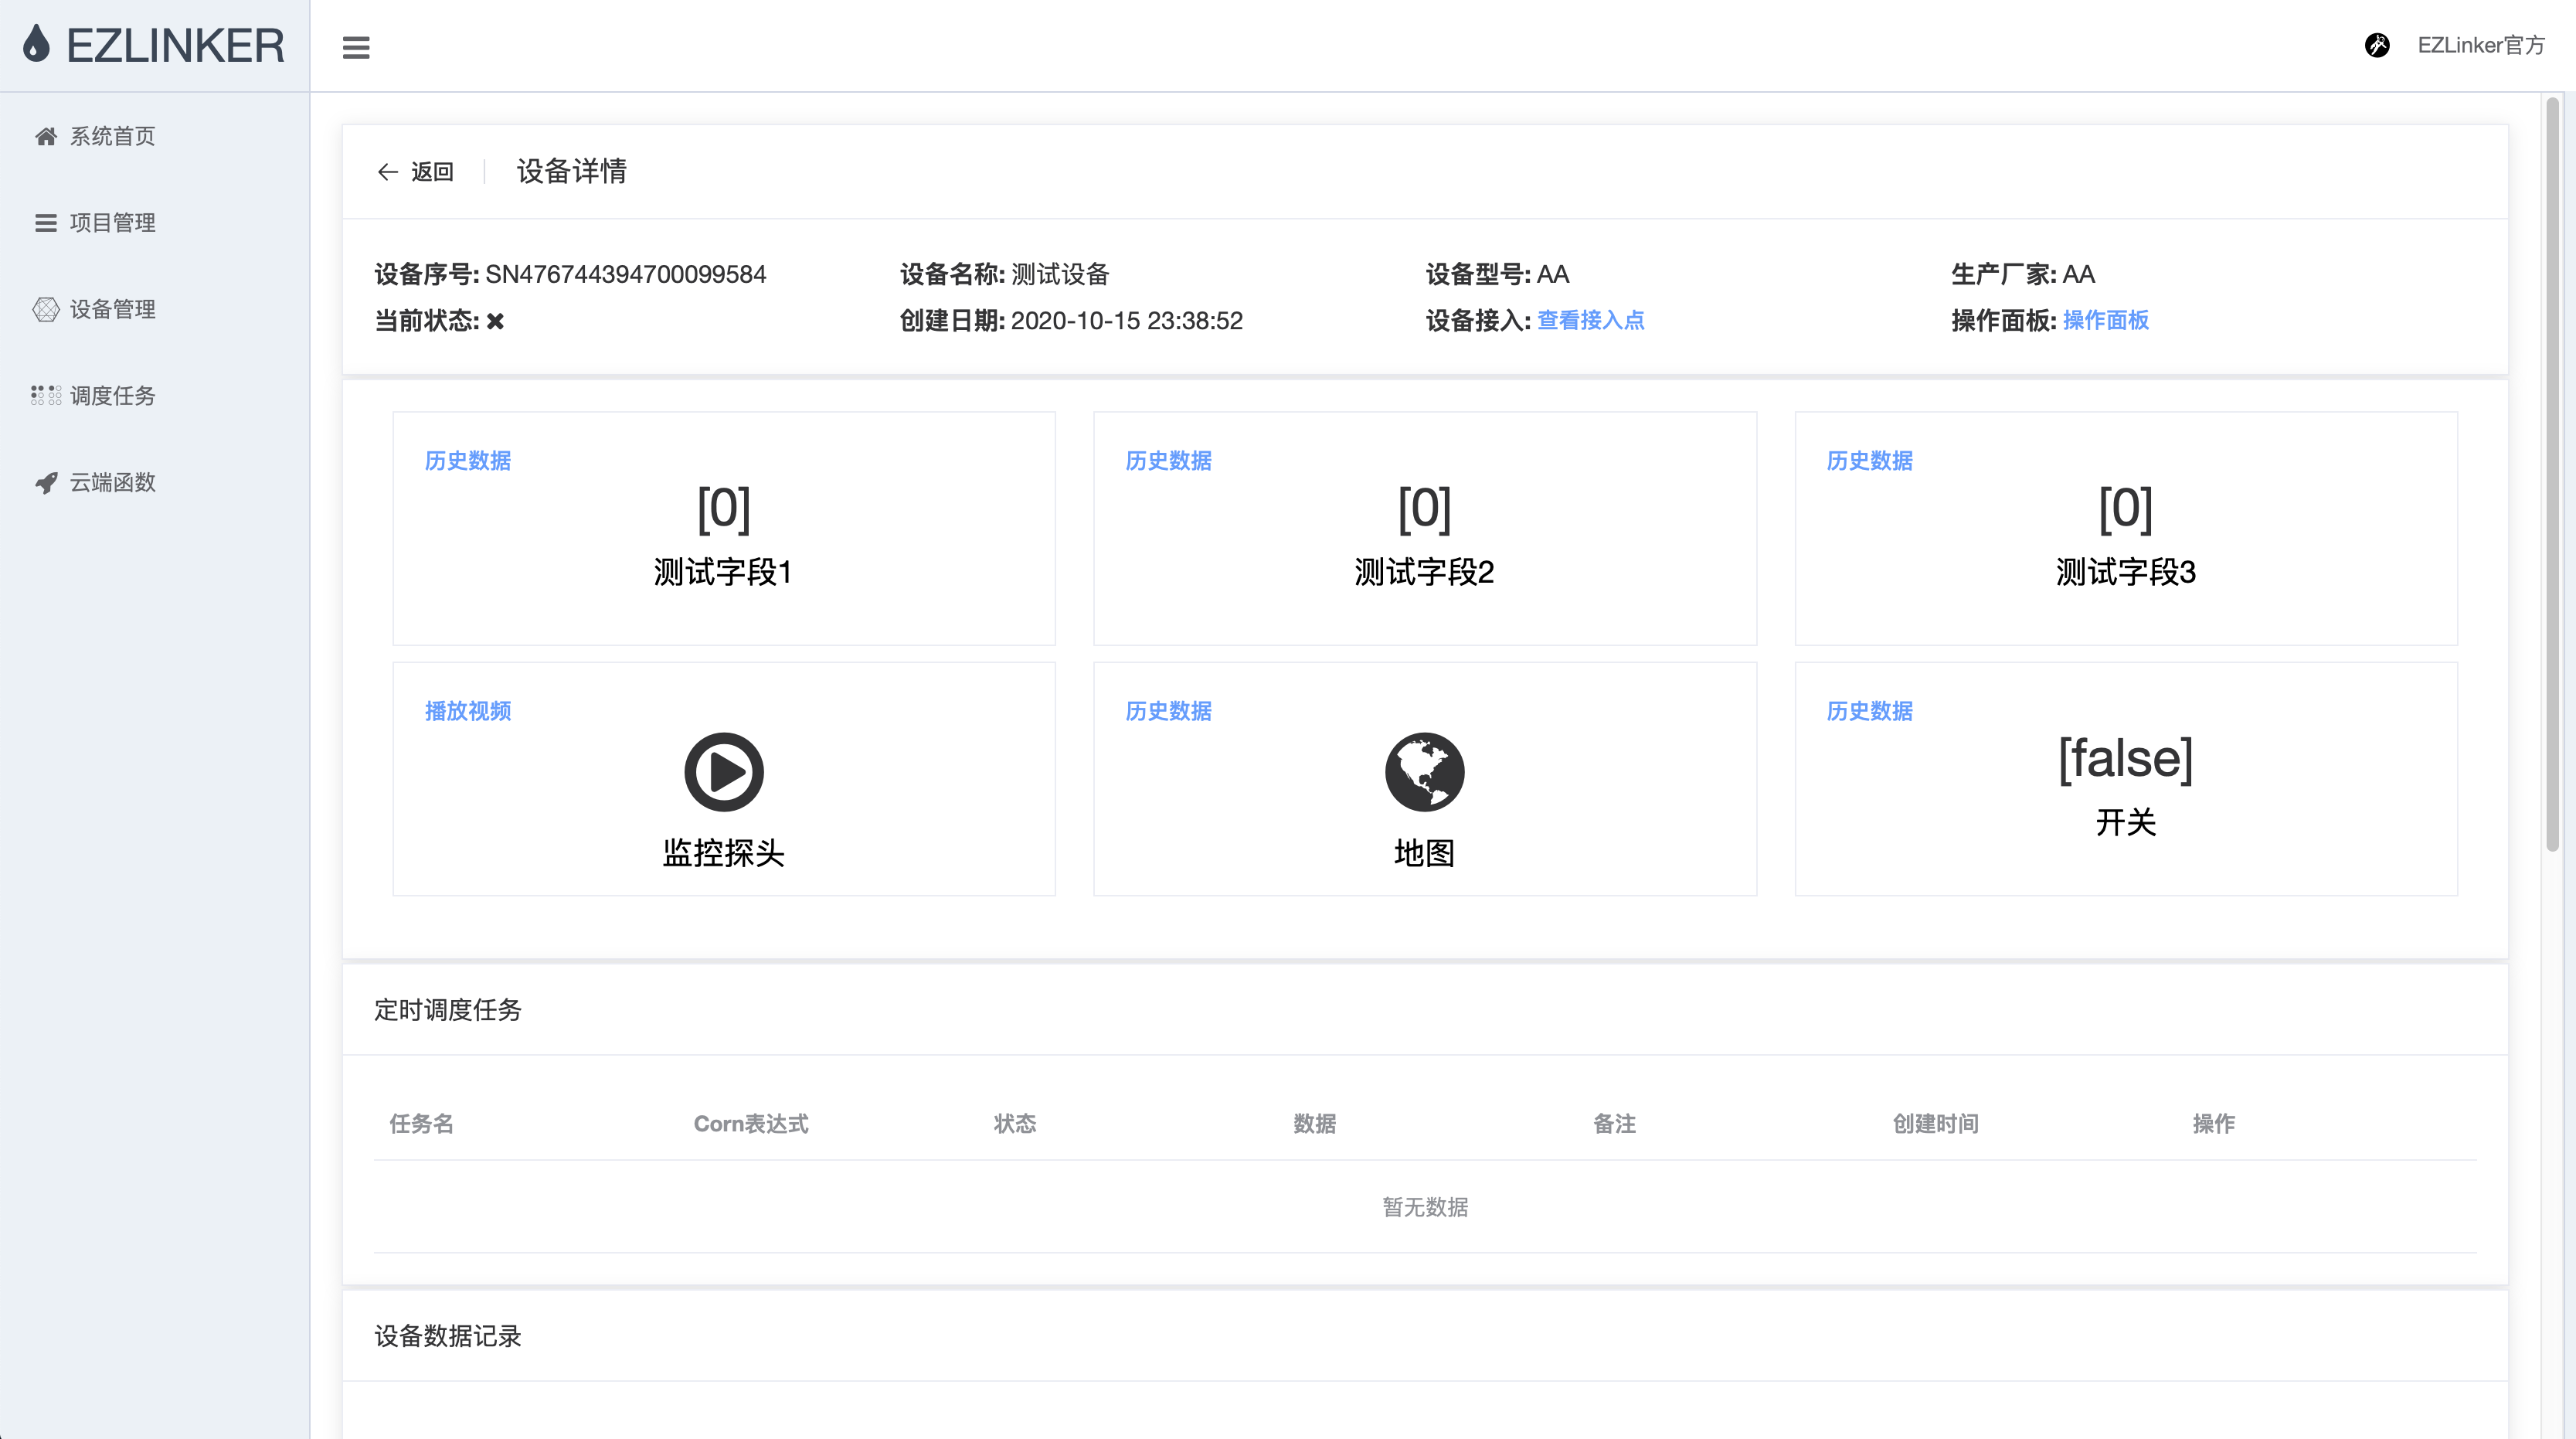Click the 定时调度任务 section heading

(448, 1010)
